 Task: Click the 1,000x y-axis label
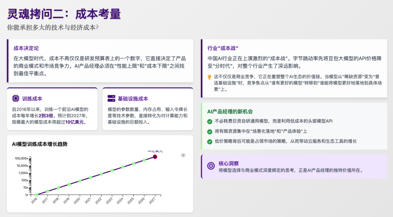click(23, 173)
